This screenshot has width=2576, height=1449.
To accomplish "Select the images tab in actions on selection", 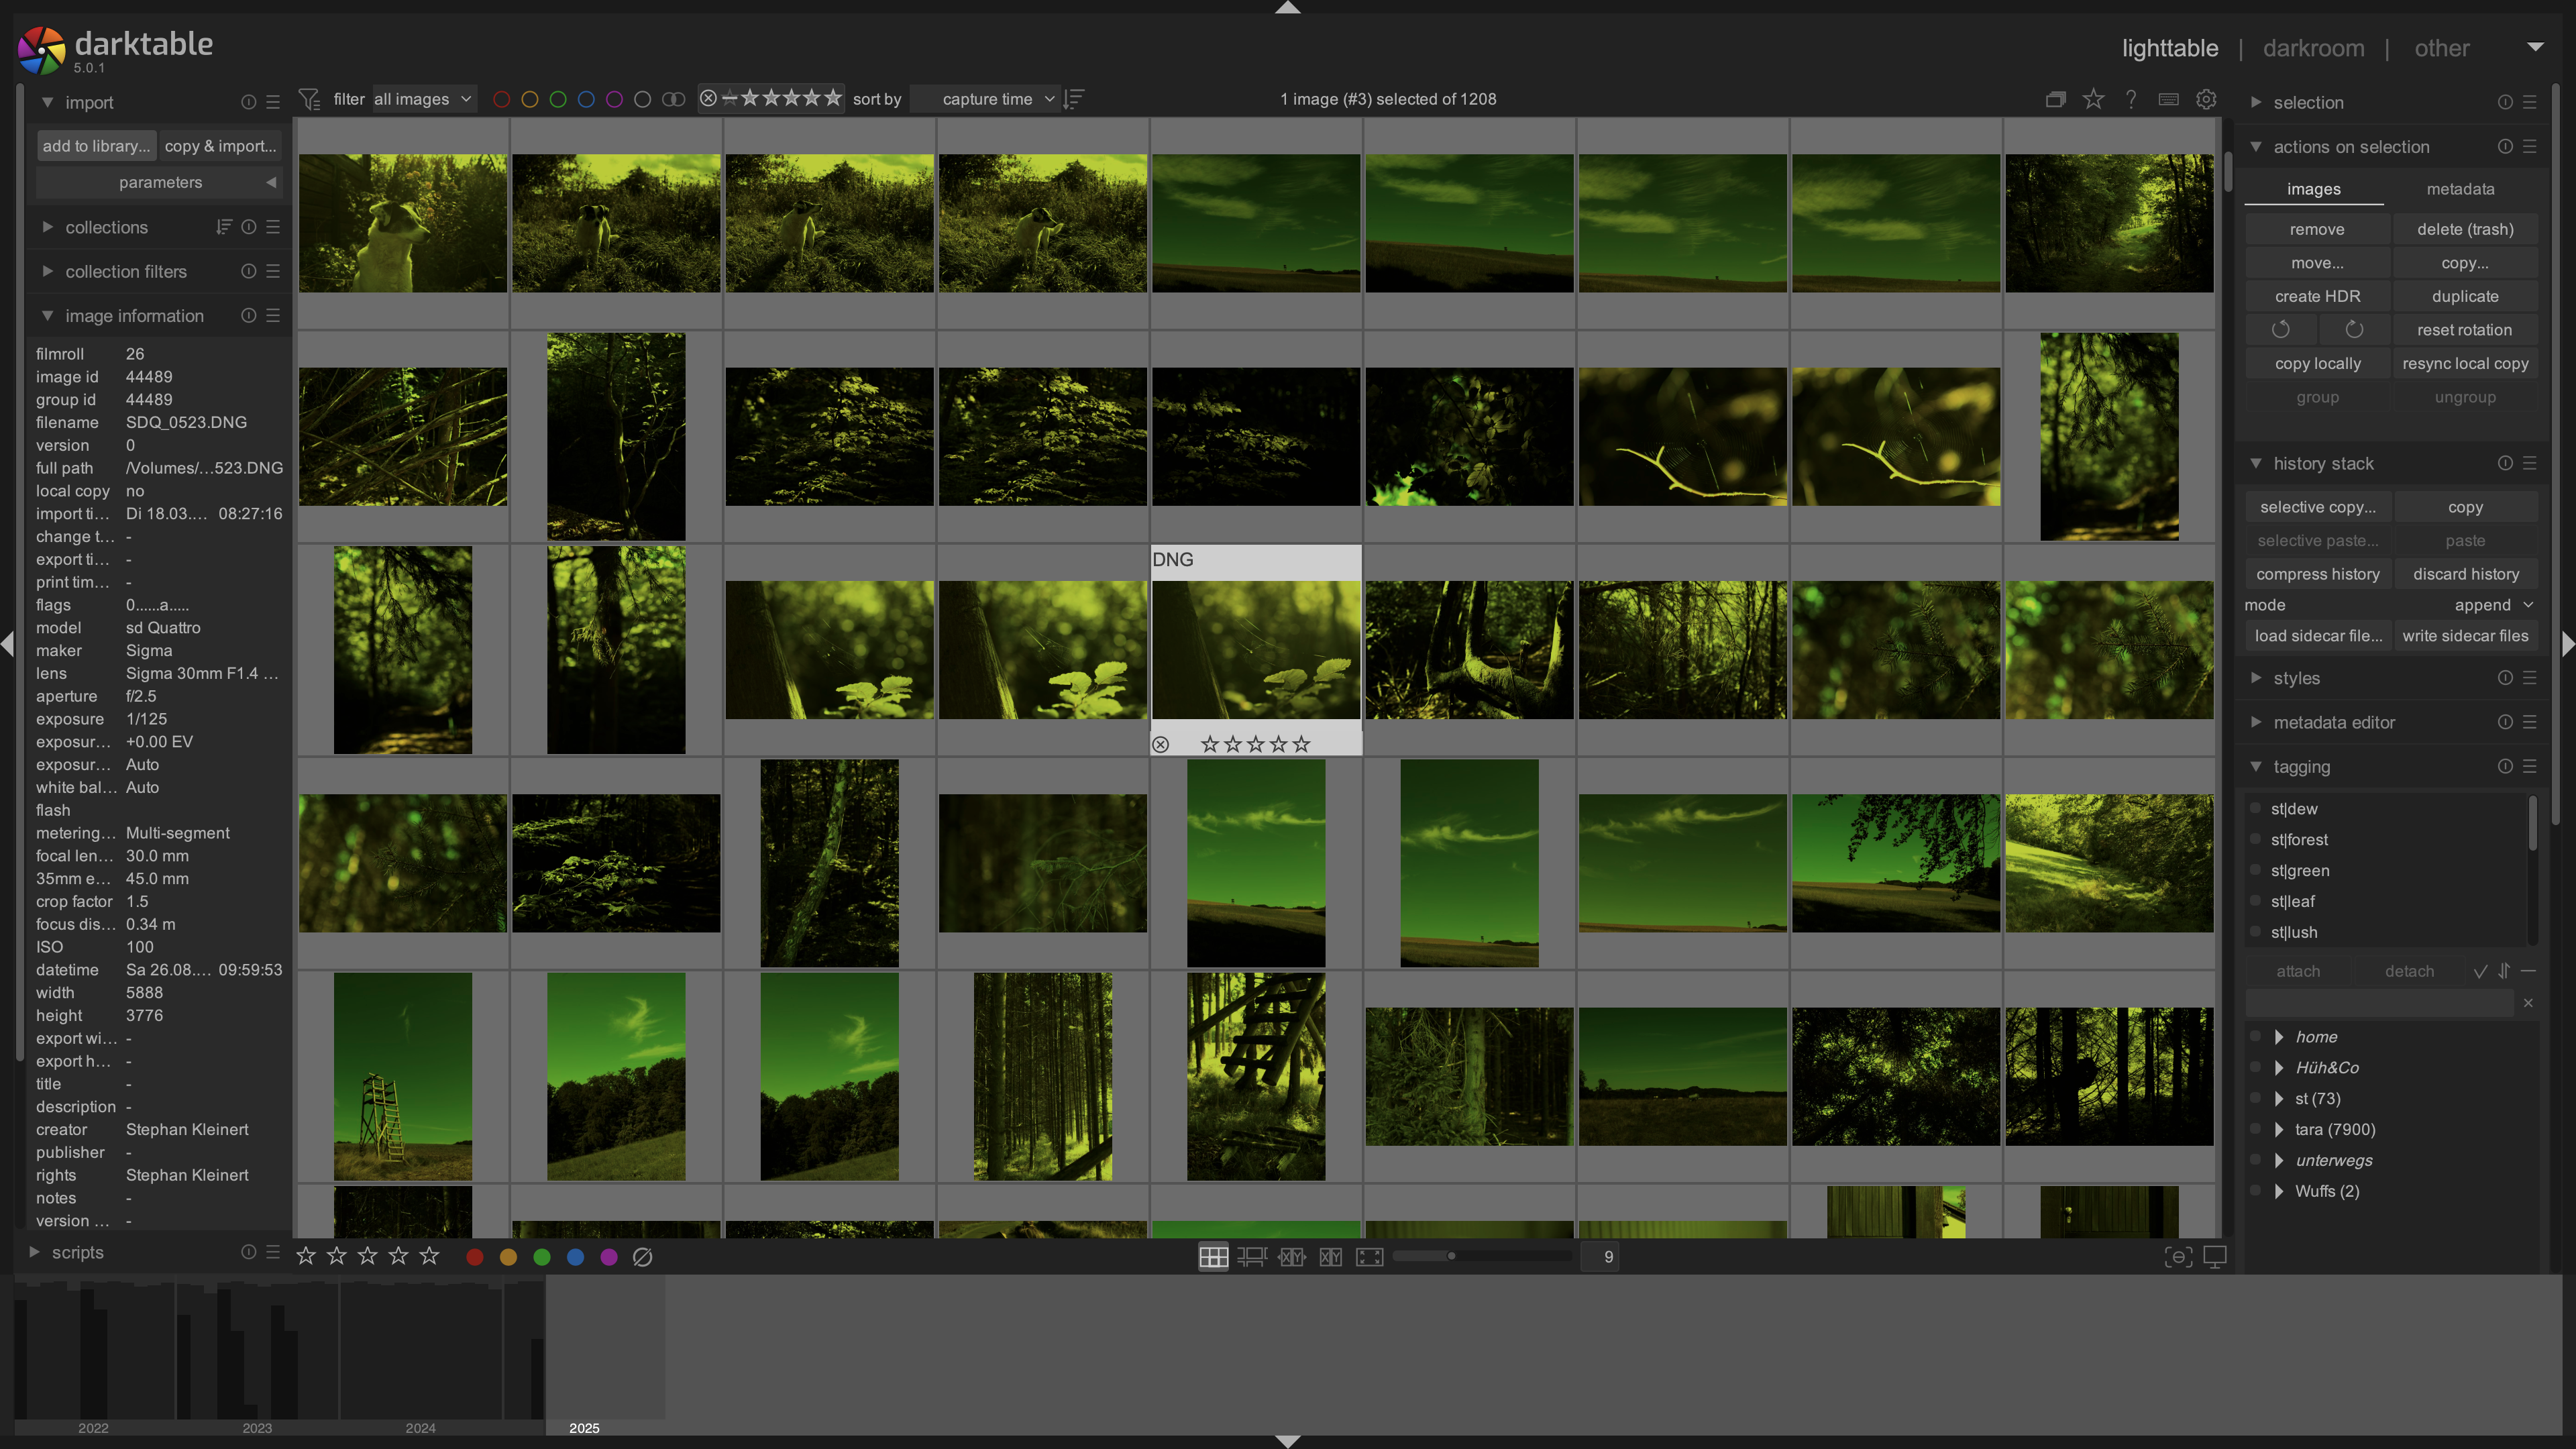I will click(x=2313, y=189).
